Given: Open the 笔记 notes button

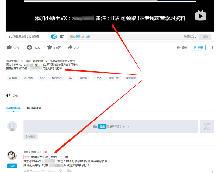Looking at the screenshot, I should (x=198, y=48).
